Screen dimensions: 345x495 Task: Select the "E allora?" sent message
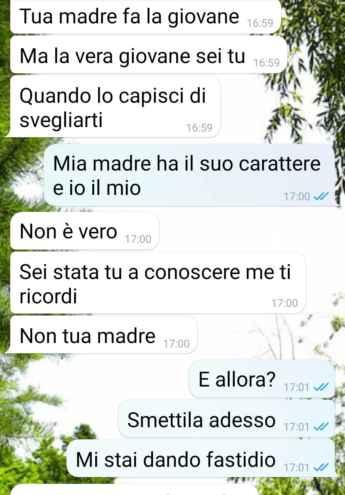click(x=262, y=379)
